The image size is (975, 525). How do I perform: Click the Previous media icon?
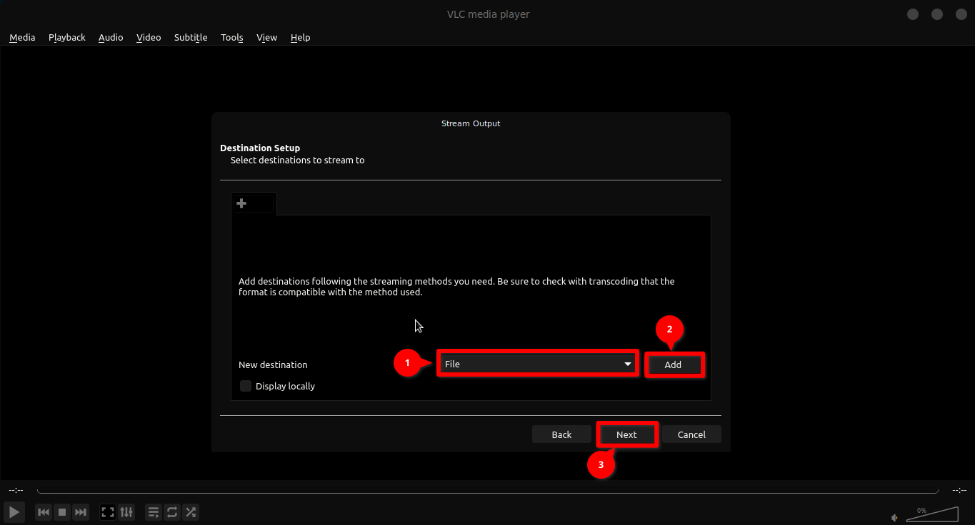click(44, 512)
